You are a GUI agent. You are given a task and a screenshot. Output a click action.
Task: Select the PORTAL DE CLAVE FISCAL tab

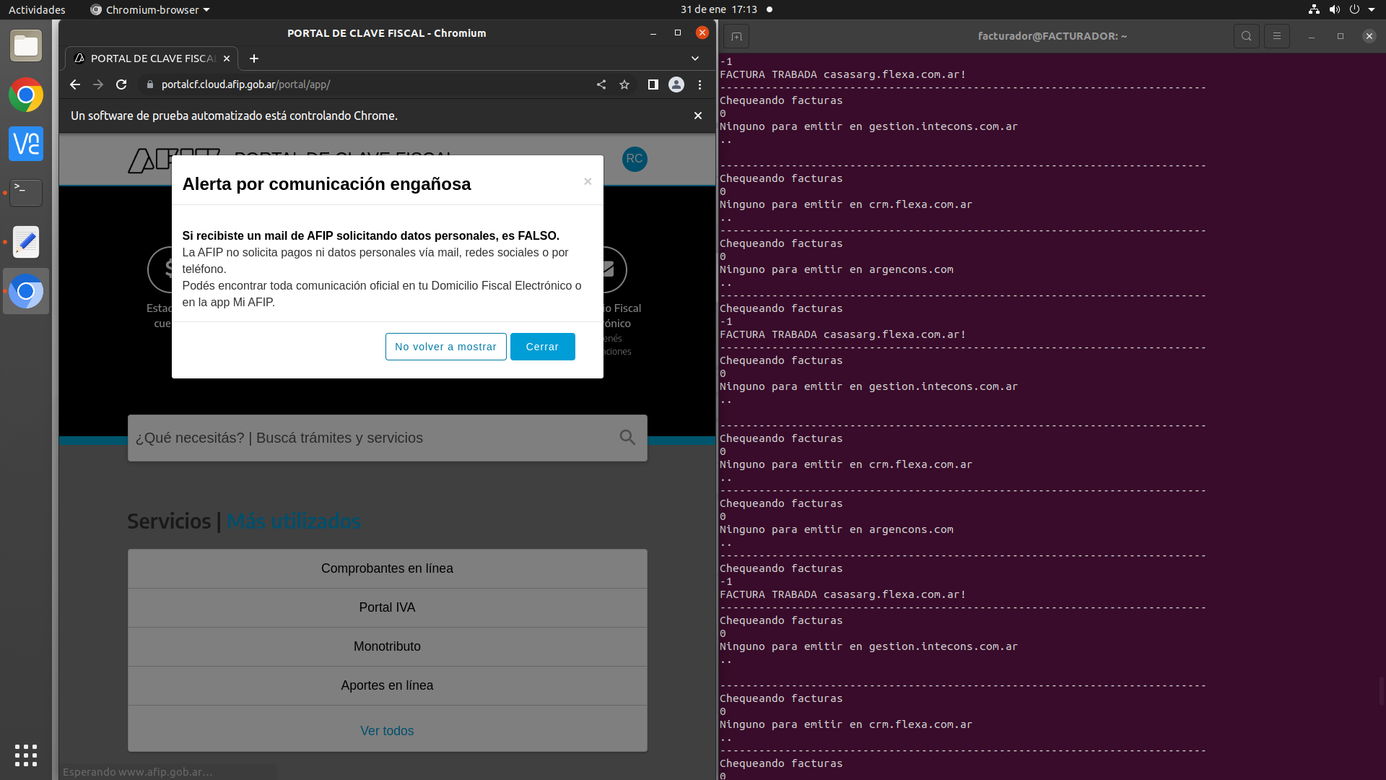[x=152, y=58]
